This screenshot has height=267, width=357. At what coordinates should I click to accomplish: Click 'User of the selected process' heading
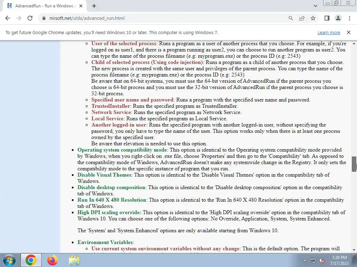[x=124, y=43]
